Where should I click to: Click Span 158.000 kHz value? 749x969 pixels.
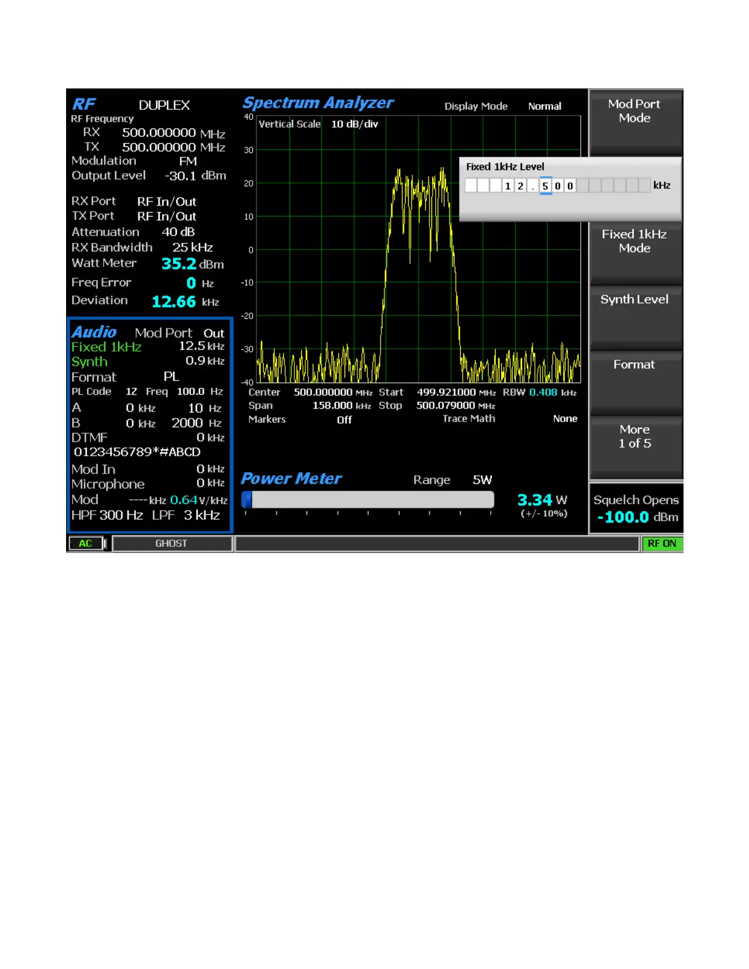(341, 406)
